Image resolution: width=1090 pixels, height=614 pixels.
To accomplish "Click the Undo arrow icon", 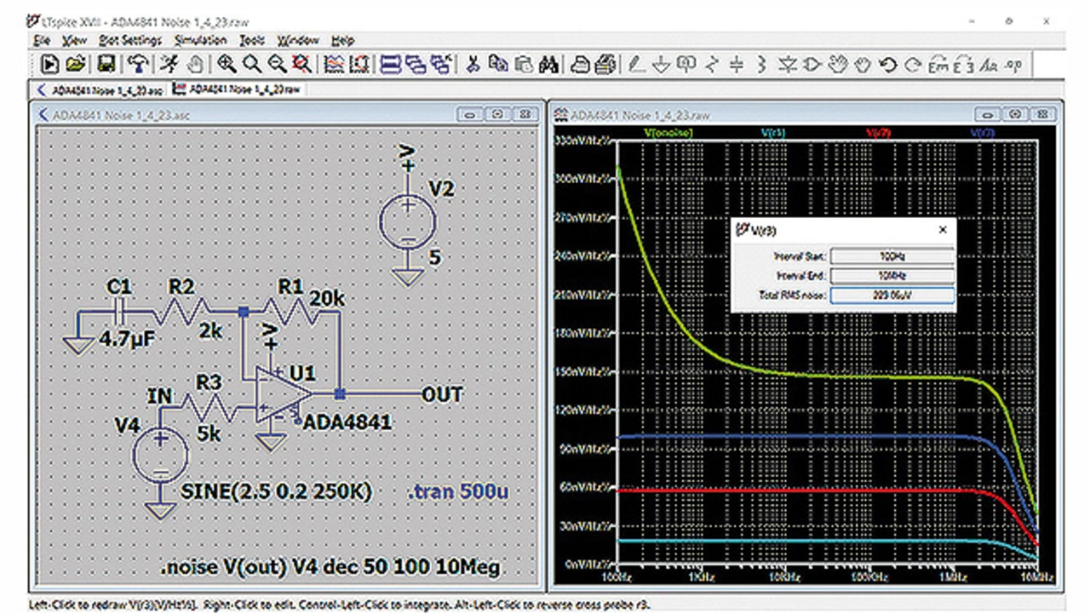I will [x=888, y=65].
